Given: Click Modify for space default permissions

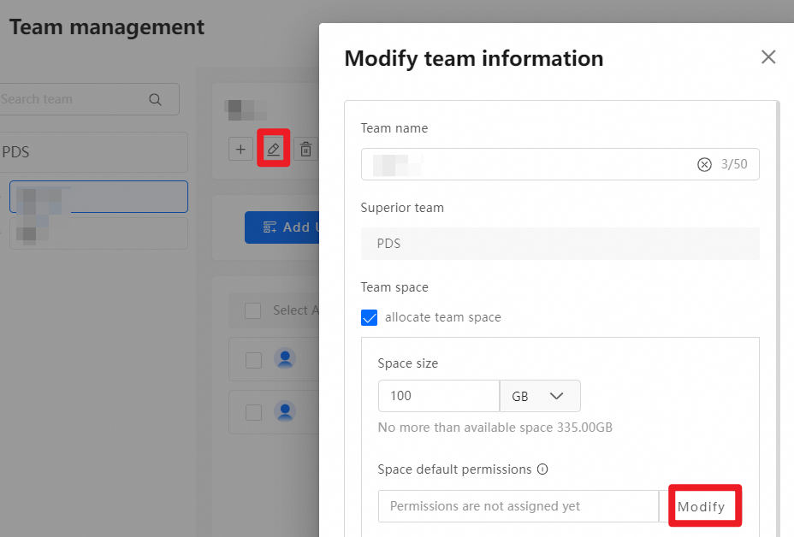Looking at the screenshot, I should point(701,506).
